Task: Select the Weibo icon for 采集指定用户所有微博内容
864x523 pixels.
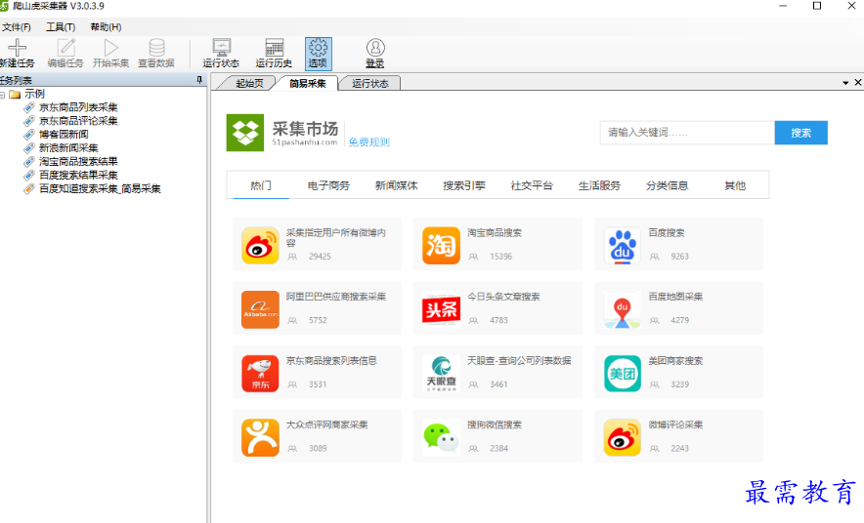Action: pyautogui.click(x=260, y=245)
